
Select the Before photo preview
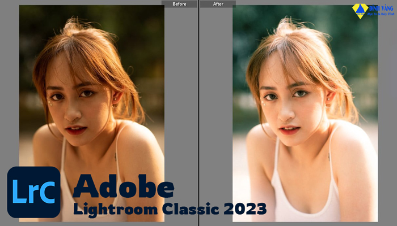(x=92, y=85)
